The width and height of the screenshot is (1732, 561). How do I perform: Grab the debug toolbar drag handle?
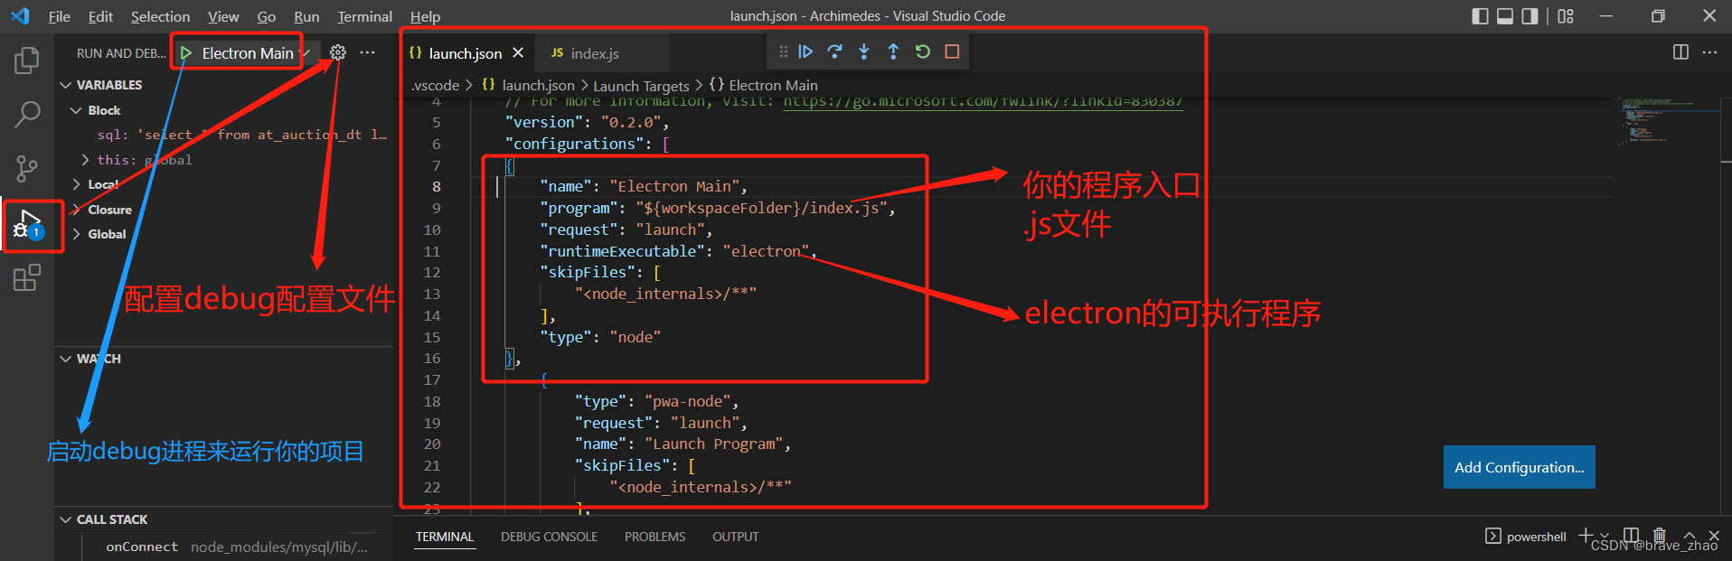click(x=783, y=51)
